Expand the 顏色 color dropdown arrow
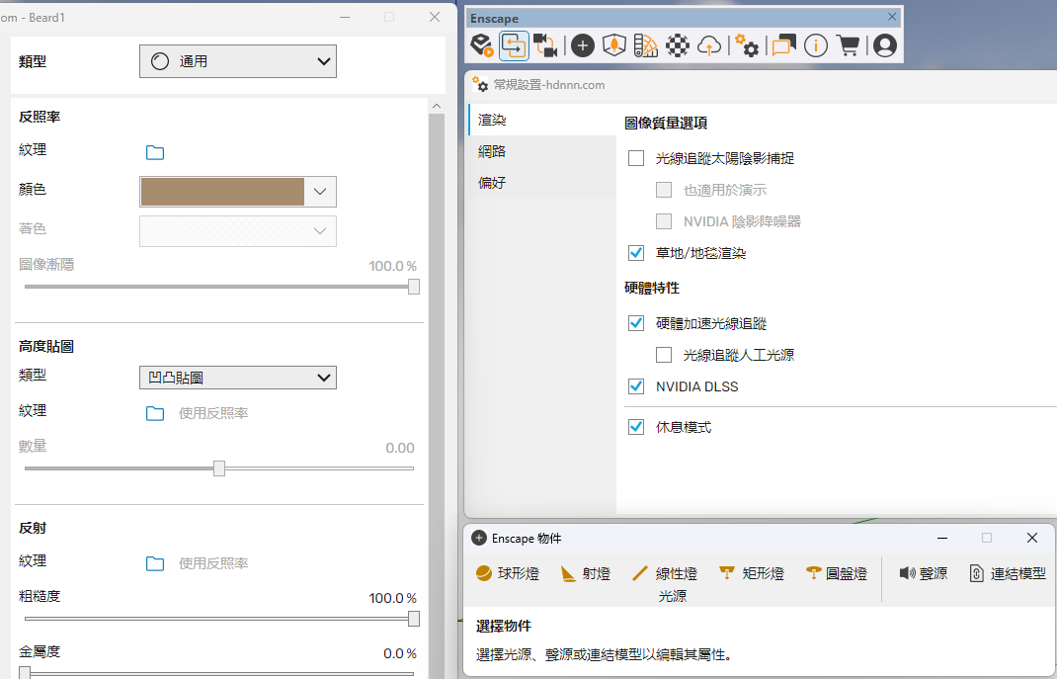Screen dimensions: 1057x679 click(320, 191)
